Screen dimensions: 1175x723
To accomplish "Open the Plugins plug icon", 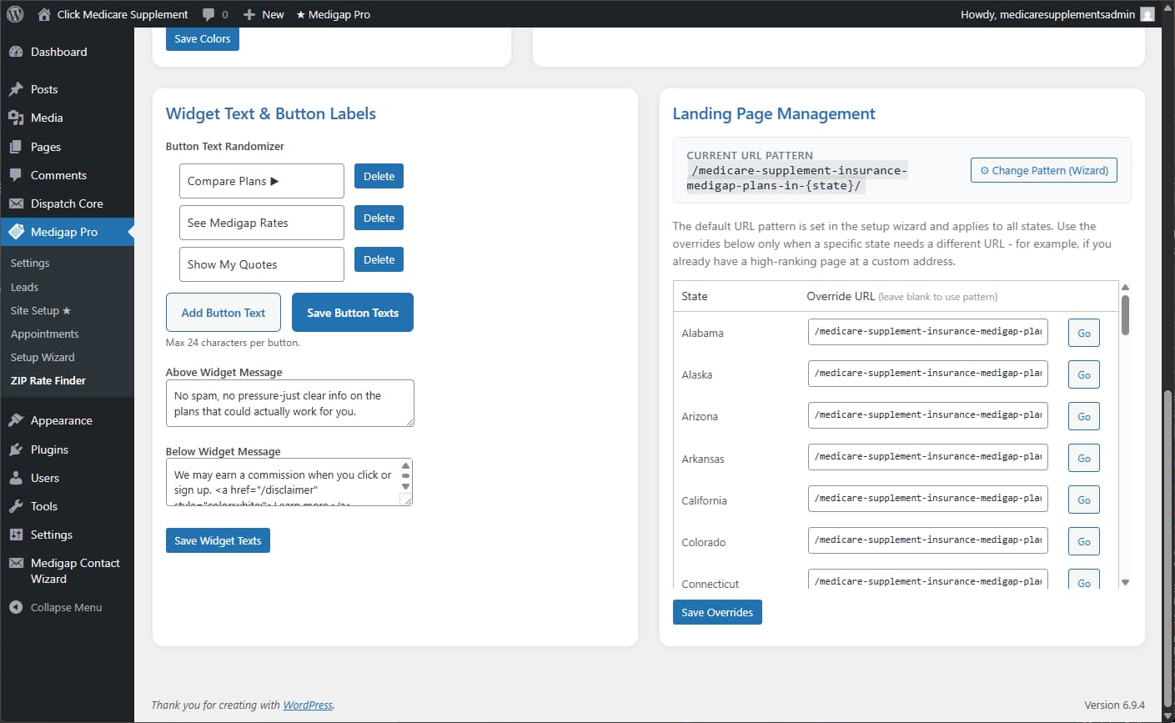I will point(16,449).
